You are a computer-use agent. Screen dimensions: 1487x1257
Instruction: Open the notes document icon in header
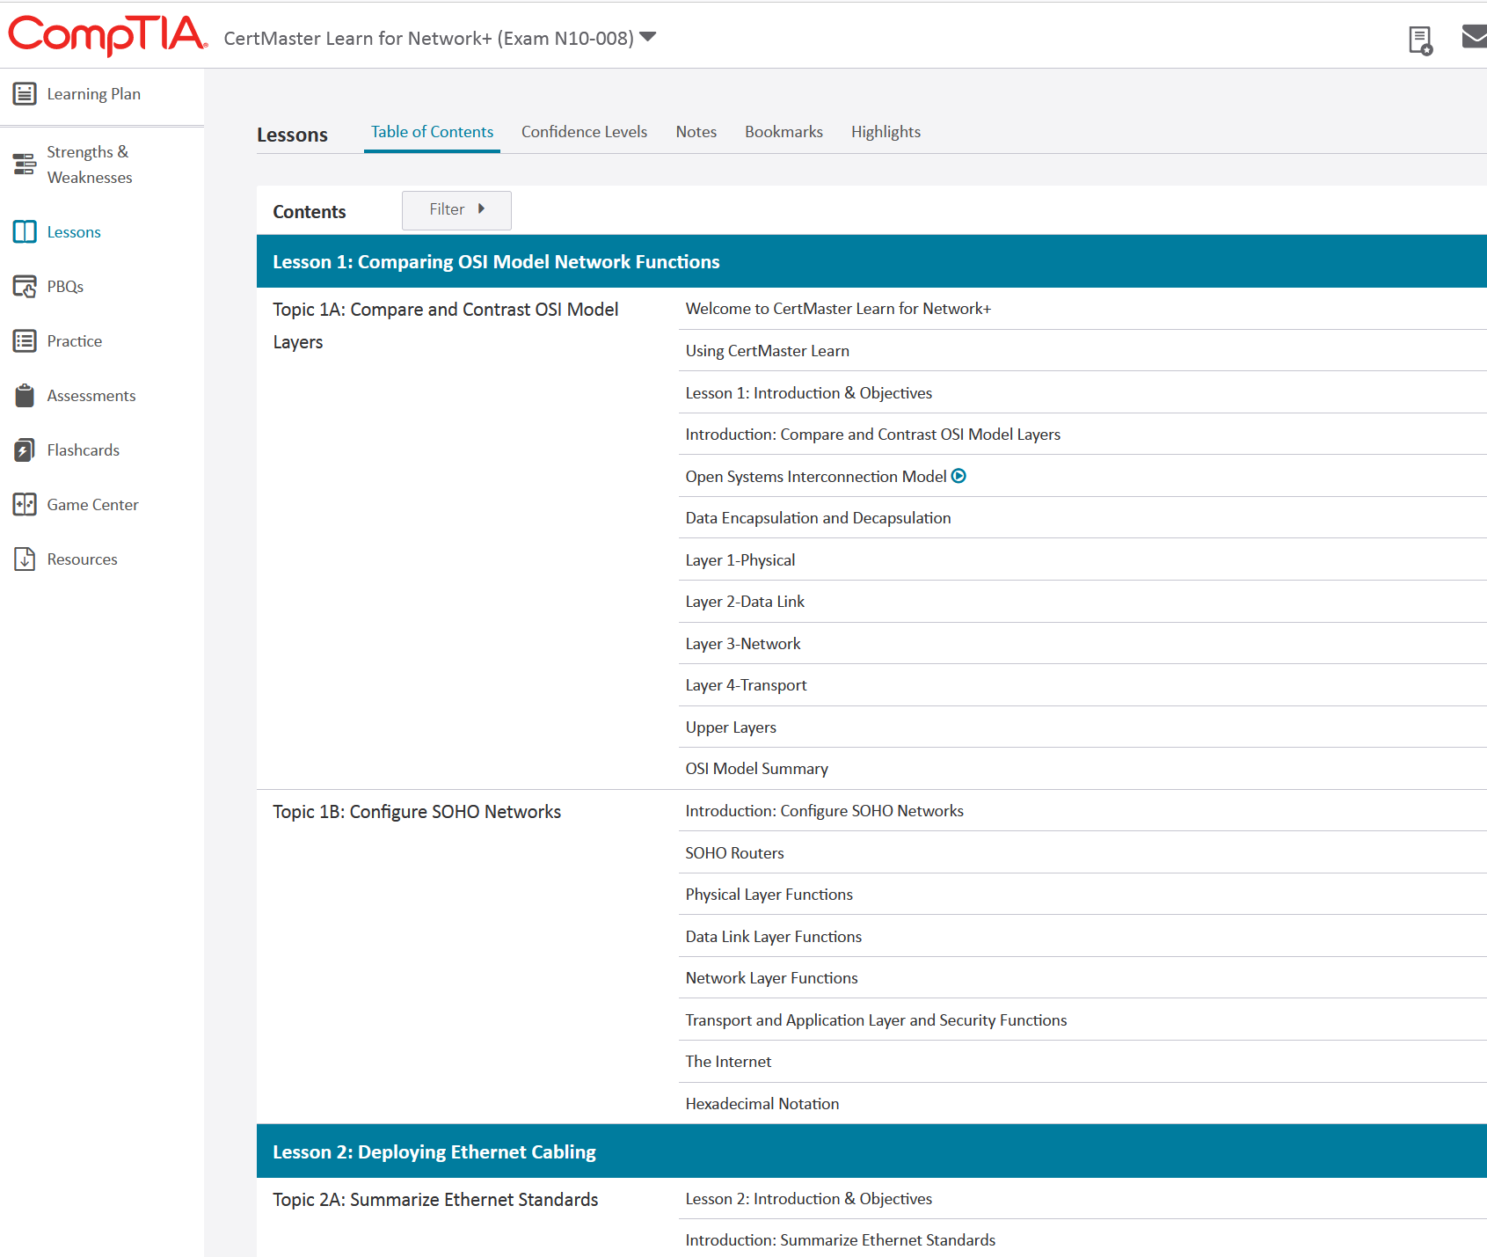1420,40
